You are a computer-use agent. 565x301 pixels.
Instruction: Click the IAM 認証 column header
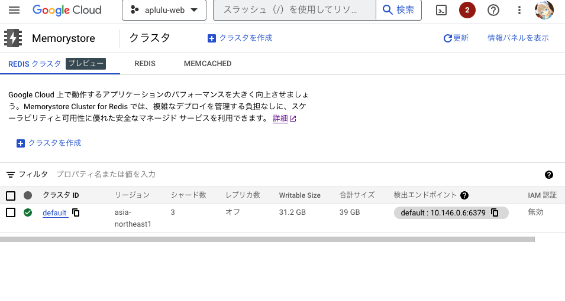click(543, 195)
